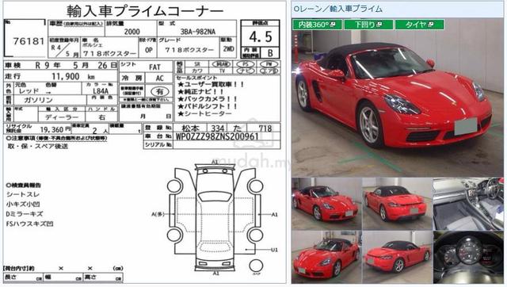Open the 下回り underbody photos button
Image resolution: width=507 pixels, height=287 pixels.
[368, 25]
